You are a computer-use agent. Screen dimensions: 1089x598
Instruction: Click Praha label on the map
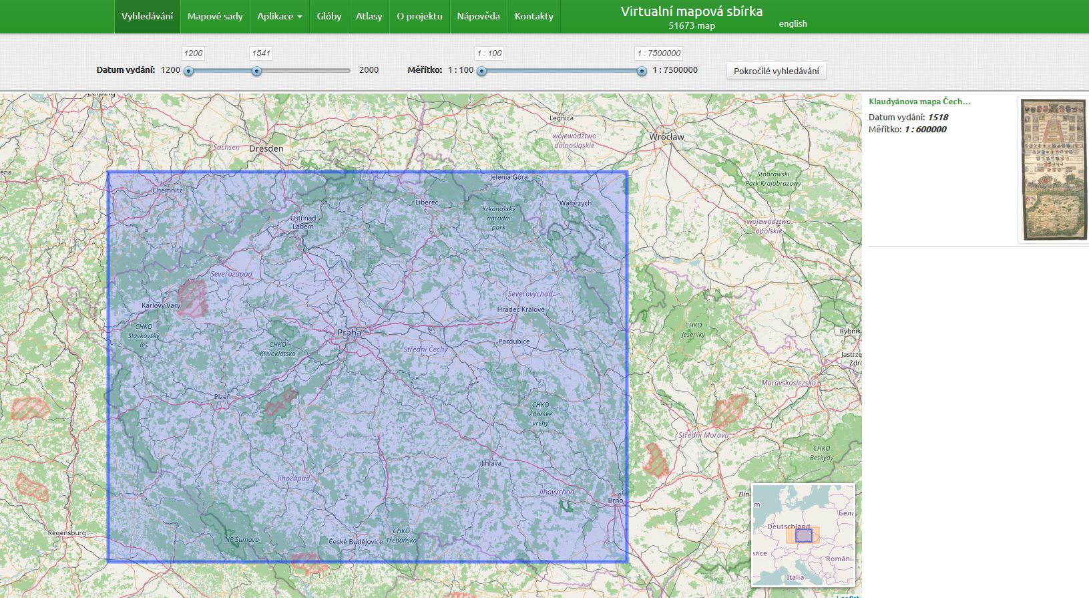[349, 332]
